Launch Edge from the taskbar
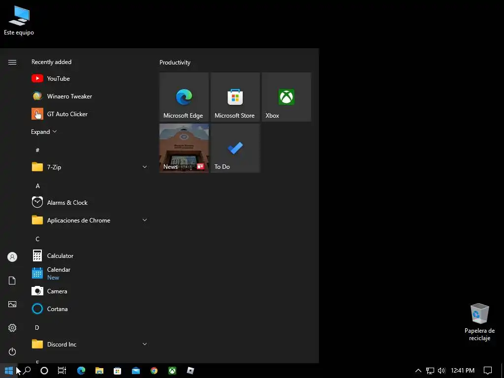Screen dimensions: 504x378 click(x=81, y=371)
